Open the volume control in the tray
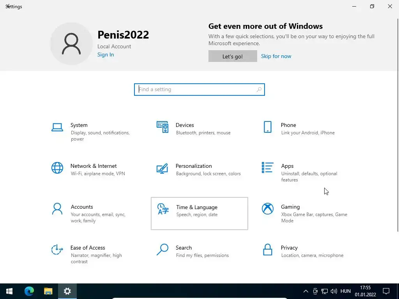This screenshot has width=399, height=299. coord(334,291)
